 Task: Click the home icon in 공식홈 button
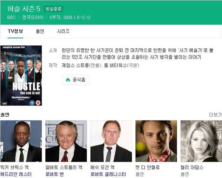click(68, 80)
